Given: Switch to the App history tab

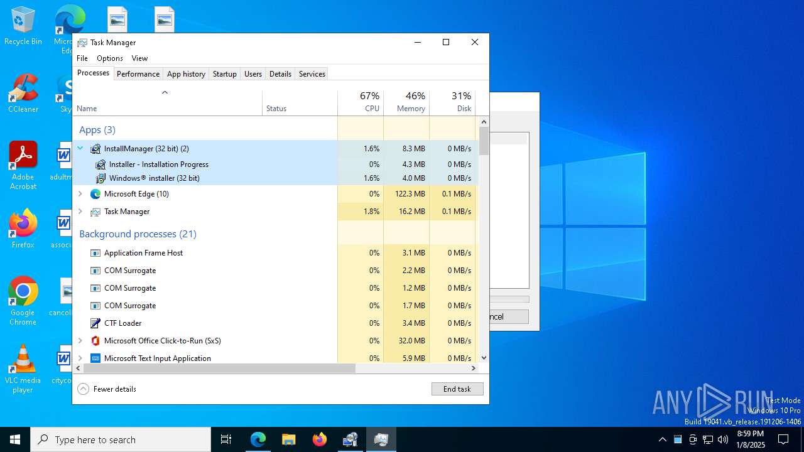Looking at the screenshot, I should pyautogui.click(x=186, y=74).
